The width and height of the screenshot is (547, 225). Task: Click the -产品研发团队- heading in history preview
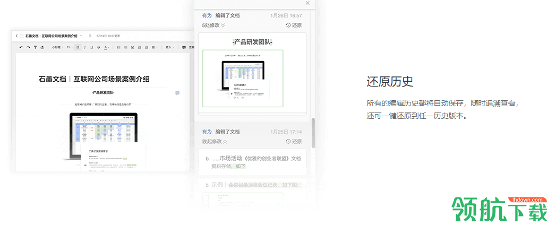[252, 42]
